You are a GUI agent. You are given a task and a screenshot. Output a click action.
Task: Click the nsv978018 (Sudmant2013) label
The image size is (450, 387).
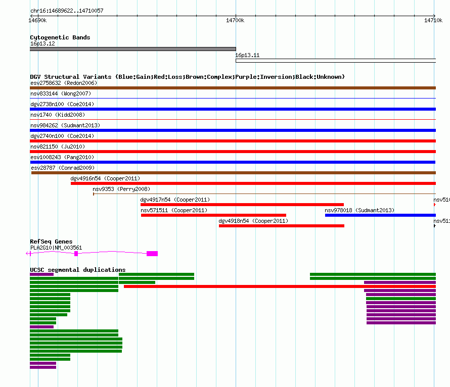pyautogui.click(x=359, y=210)
